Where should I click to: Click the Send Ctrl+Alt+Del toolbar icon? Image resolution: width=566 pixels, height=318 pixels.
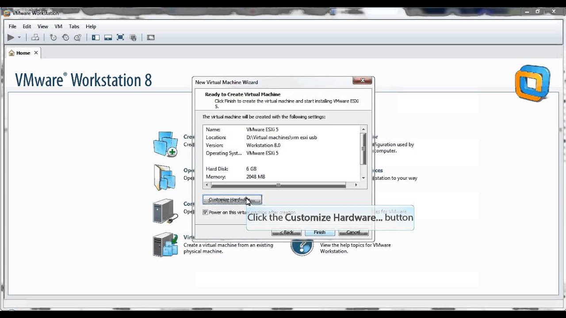point(35,38)
